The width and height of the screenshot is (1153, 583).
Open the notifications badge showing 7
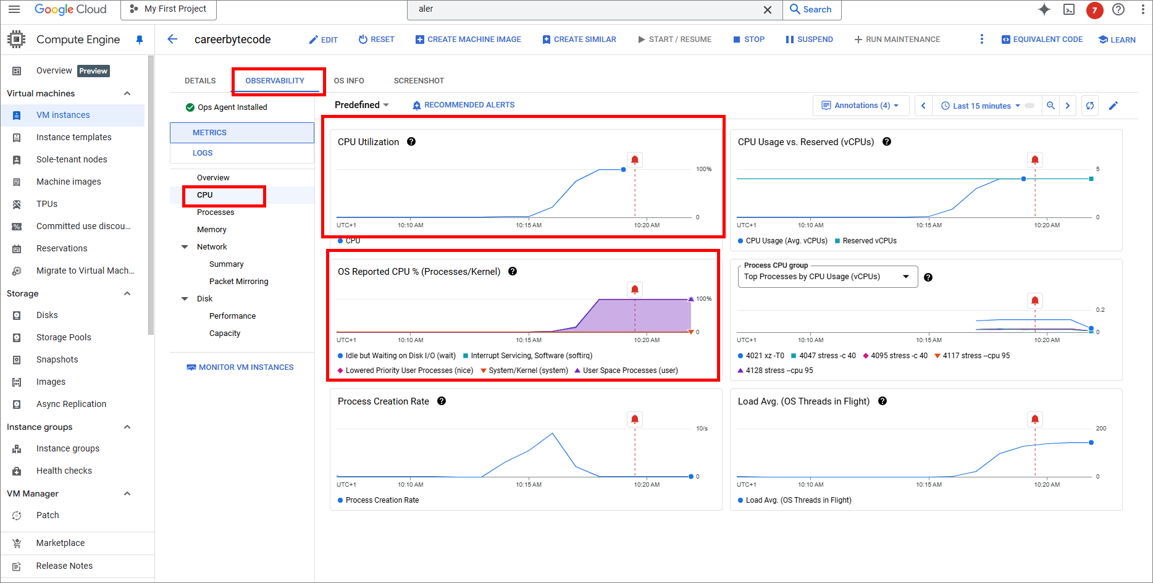click(x=1094, y=10)
